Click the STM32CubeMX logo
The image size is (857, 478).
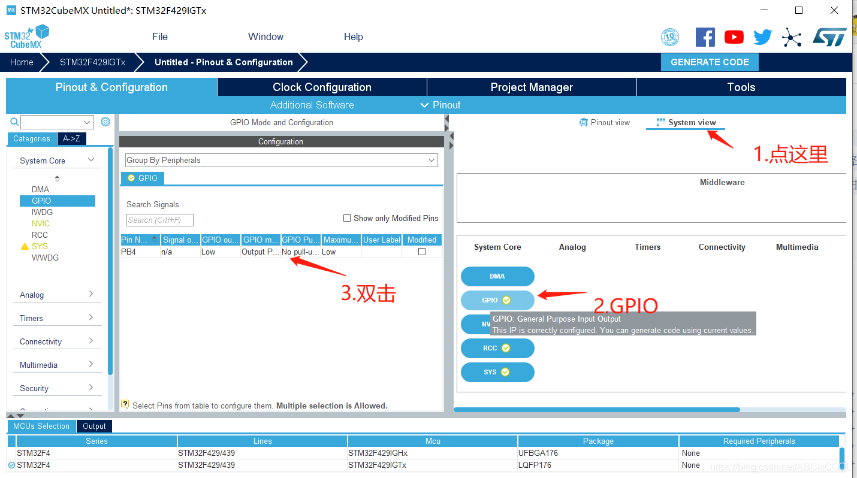pyautogui.click(x=27, y=37)
